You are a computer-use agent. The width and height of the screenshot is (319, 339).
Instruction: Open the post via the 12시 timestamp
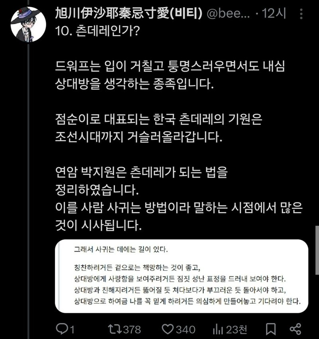[x=274, y=14]
